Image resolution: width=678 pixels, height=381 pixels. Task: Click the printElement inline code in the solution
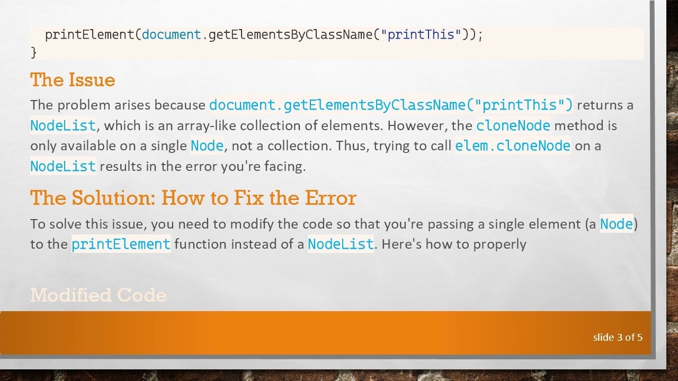coord(121,244)
